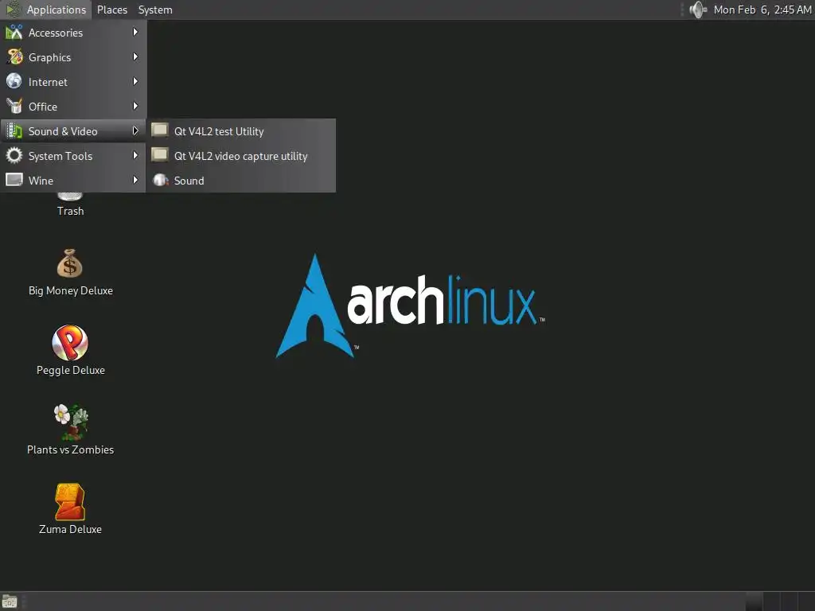Open the Accessories submenu
The width and height of the screenshot is (815, 611).
(x=73, y=32)
